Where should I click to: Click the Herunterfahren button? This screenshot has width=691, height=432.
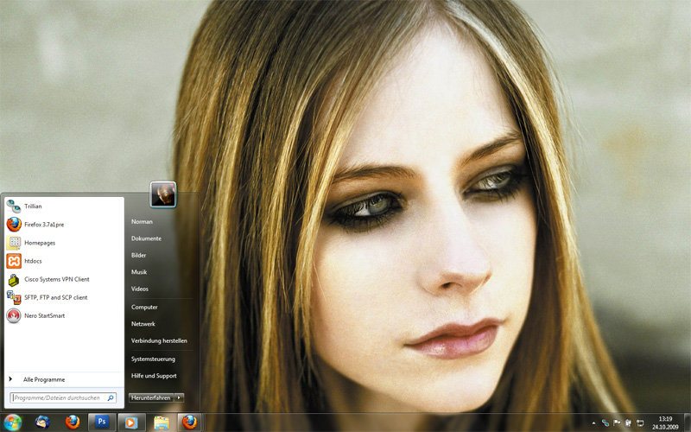click(x=151, y=397)
